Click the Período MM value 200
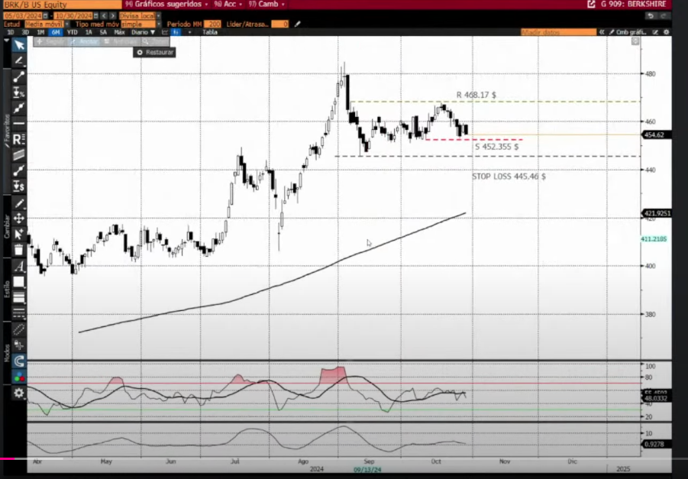 click(x=213, y=24)
